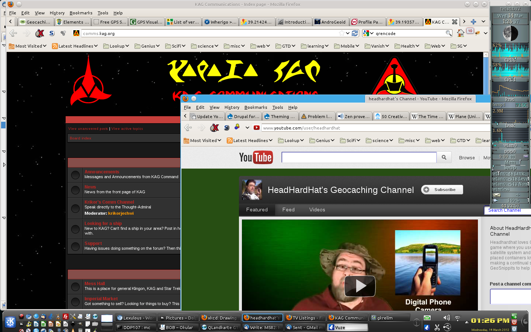Open the list-all-tabs dropdown in KAG window
This screenshot has height=332, width=531.
click(483, 22)
